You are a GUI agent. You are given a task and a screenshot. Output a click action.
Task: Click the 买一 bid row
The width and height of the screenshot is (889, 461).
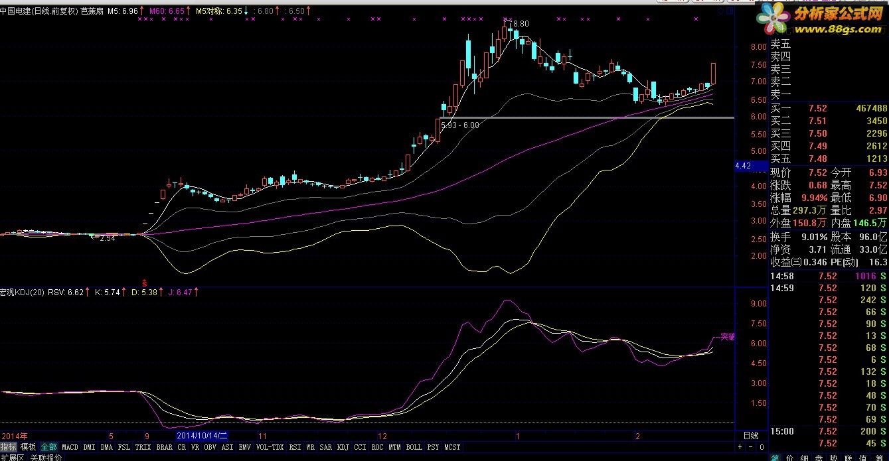(x=829, y=108)
